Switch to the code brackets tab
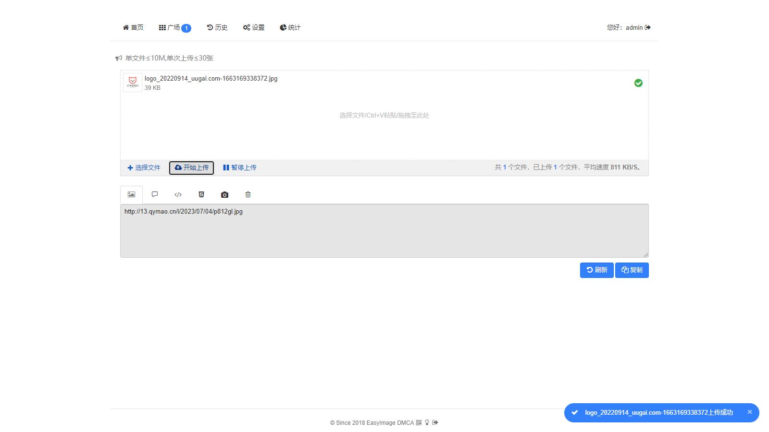 click(178, 194)
